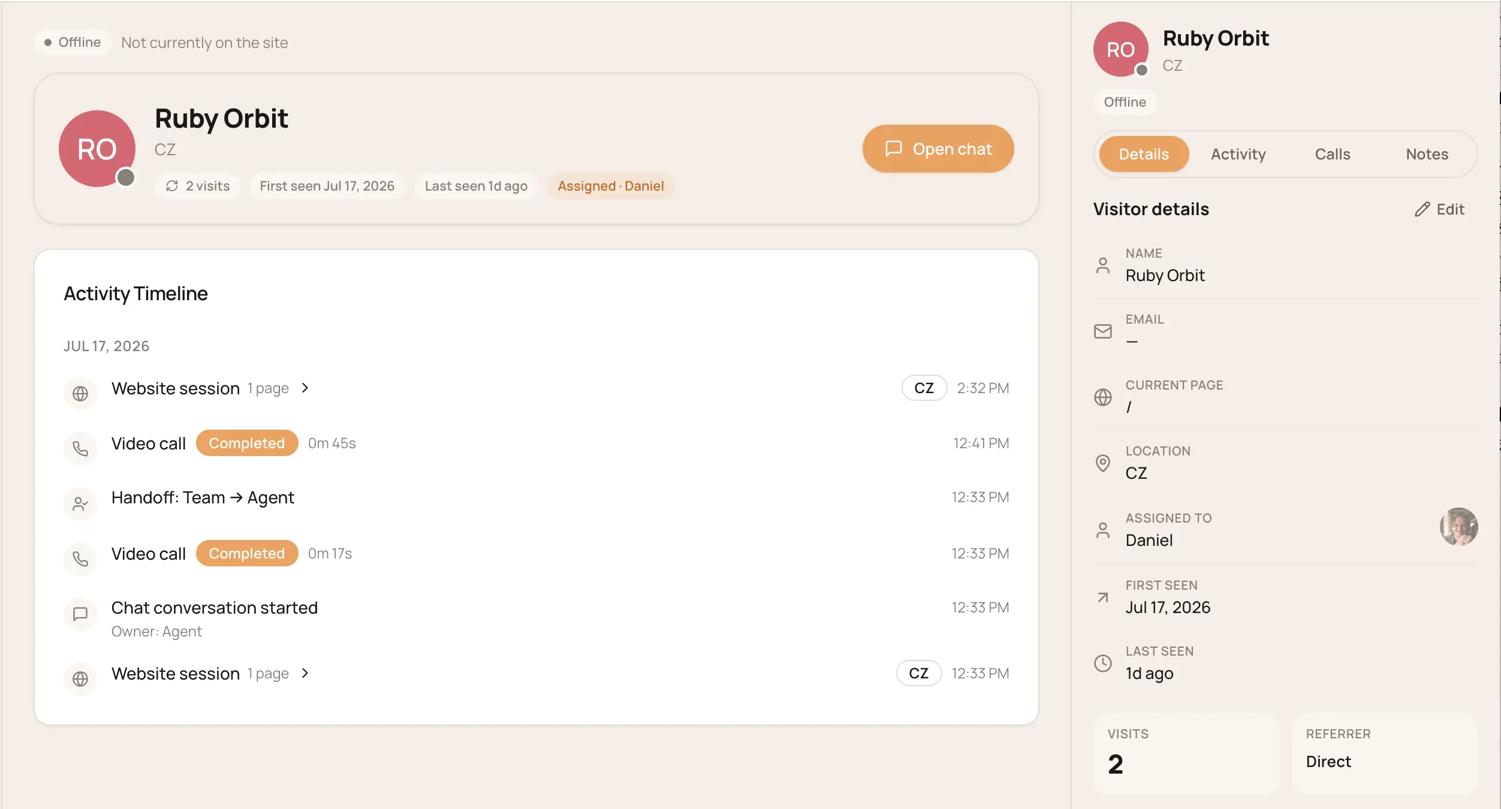Screen dimensions: 1501x809
Task: Click the Jul 17, 2026 first seen value
Action: 1168,607
